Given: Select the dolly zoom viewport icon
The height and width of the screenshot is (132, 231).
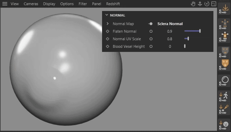Looking at the screenshot, I should pyautogui.click(x=200, y=4).
